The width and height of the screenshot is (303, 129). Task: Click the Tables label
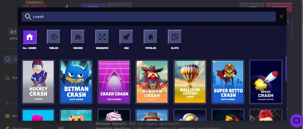tap(54, 48)
